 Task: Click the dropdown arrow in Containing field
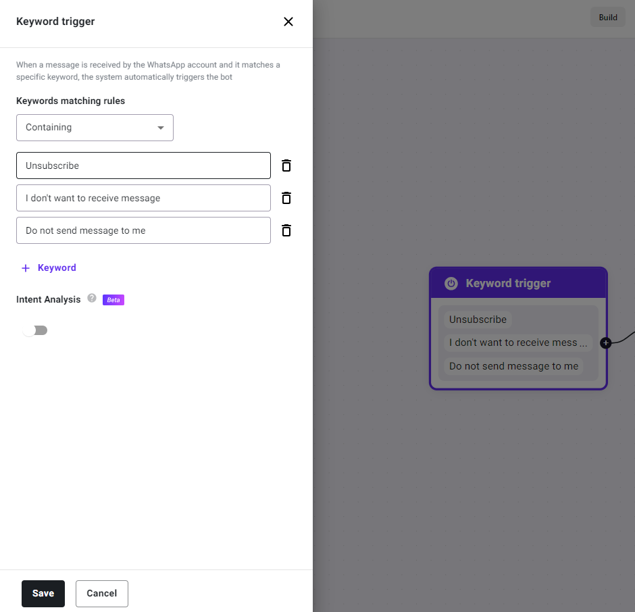161,128
